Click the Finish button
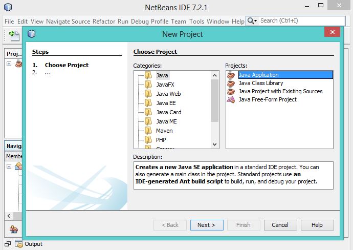353x250 pixels. coord(244,225)
